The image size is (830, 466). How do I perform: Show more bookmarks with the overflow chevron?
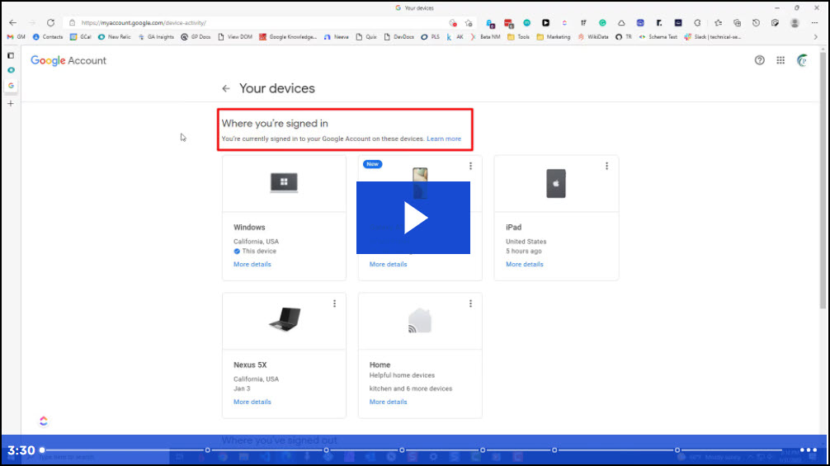tap(815, 37)
